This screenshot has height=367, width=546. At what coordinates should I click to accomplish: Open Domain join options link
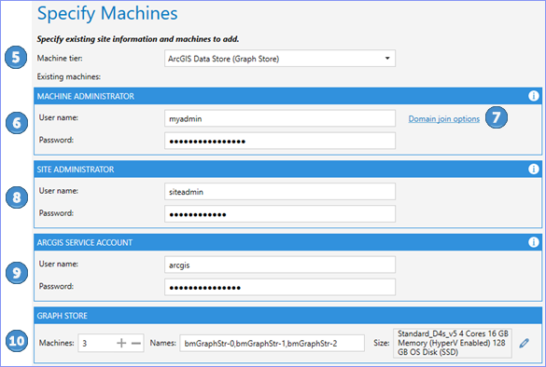coord(443,119)
